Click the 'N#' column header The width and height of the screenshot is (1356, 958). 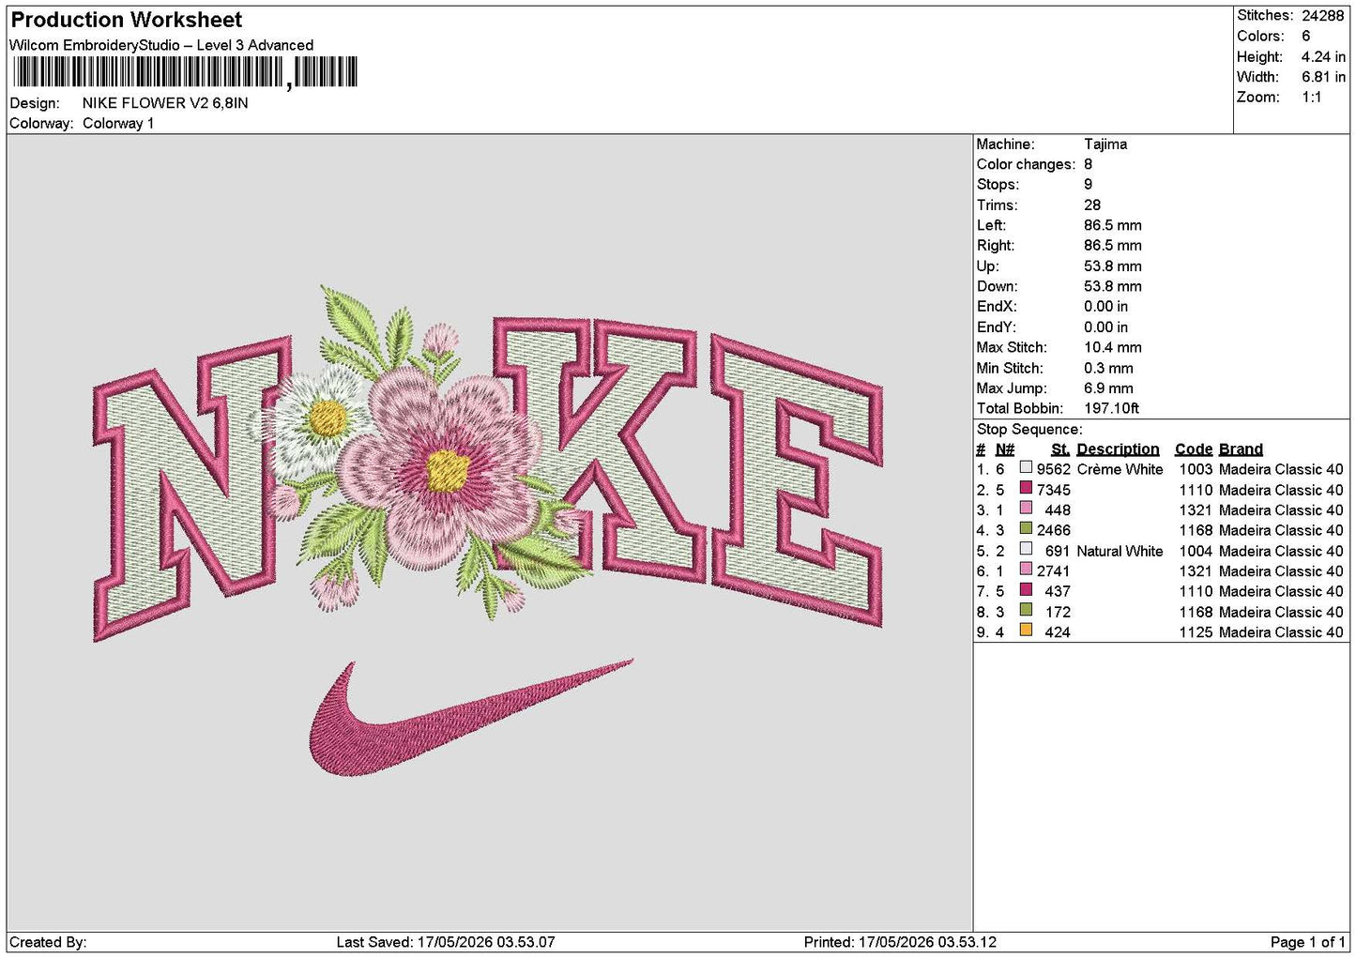(x=1005, y=449)
